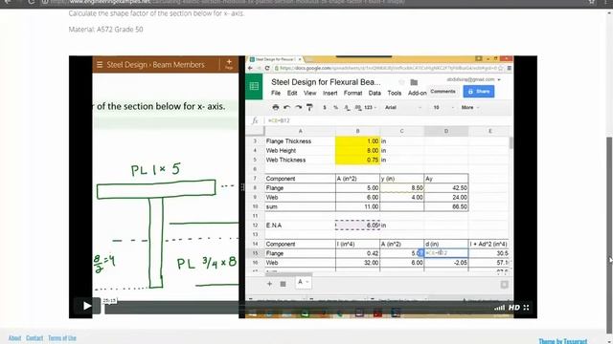
Task: Select the yellow Web Height value cell
Action: (357, 151)
